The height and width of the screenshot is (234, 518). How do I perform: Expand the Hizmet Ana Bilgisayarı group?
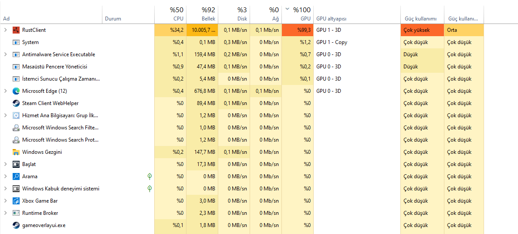coord(5,115)
